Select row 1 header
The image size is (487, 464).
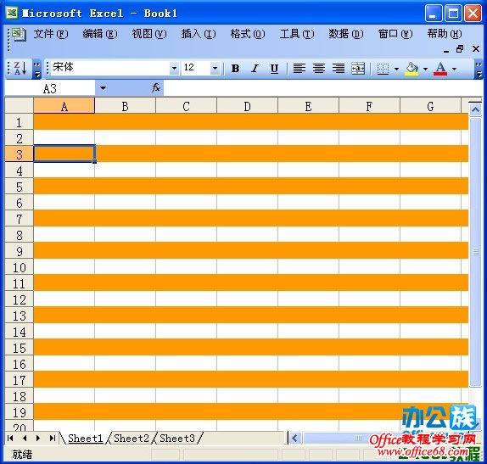point(20,122)
